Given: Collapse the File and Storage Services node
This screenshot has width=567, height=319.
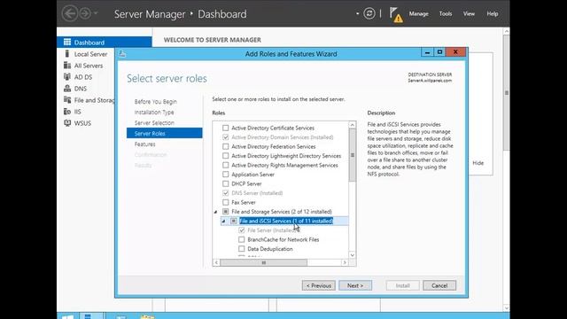Looking at the screenshot, I should [x=216, y=212].
